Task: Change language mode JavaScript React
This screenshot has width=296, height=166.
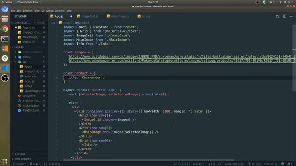Action: [234, 164]
